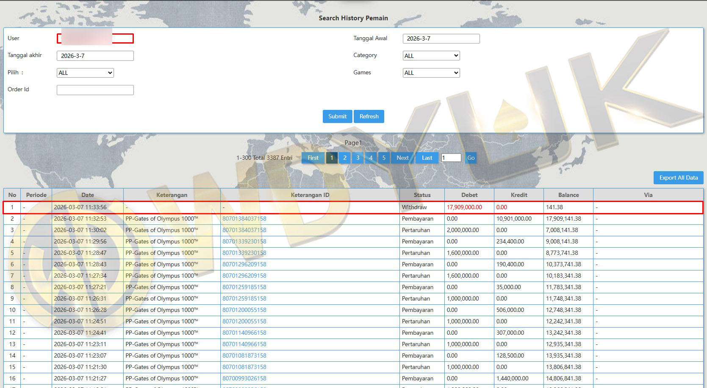Viewport: 707px width, 388px height.
Task: Select page 3 in pagination
Action: (x=358, y=158)
